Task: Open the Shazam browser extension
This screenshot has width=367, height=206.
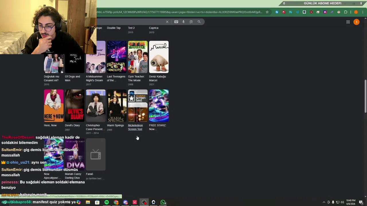Action: pos(277,12)
